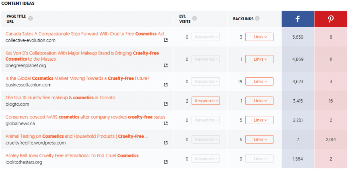
Task: Open Consumers boycott NARS cosmetics article
Action: click(85, 117)
